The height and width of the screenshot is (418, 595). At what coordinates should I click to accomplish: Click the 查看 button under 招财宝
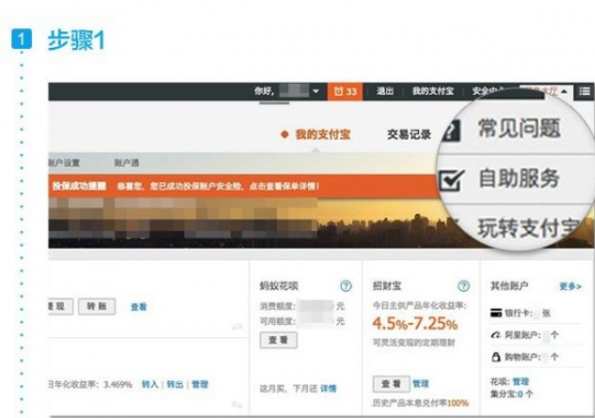coord(392,384)
